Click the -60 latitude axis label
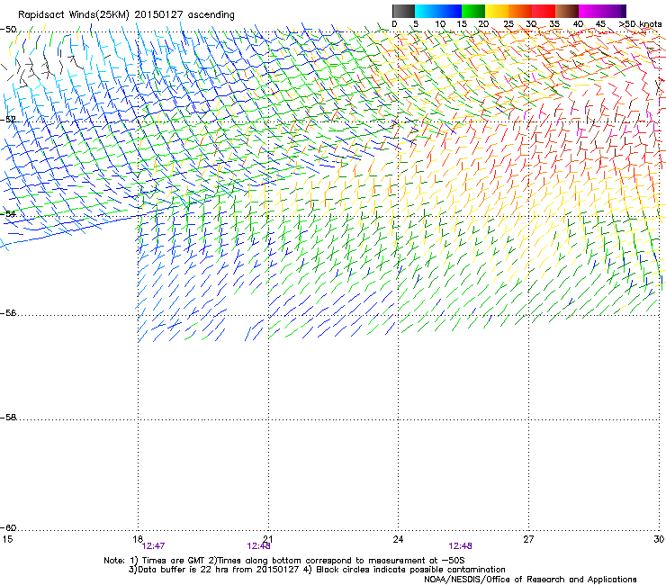666x585 pixels. tap(8, 527)
